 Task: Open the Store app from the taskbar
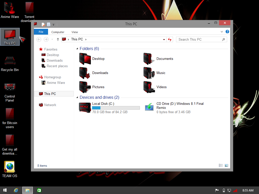[x=39, y=190]
